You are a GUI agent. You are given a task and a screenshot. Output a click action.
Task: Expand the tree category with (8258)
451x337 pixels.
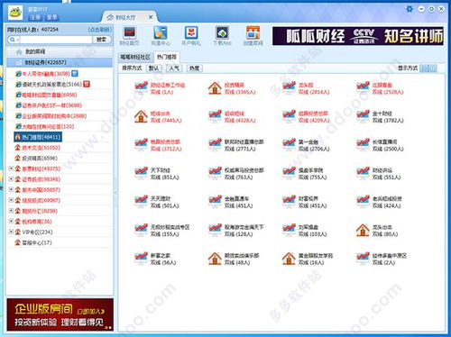point(11,211)
